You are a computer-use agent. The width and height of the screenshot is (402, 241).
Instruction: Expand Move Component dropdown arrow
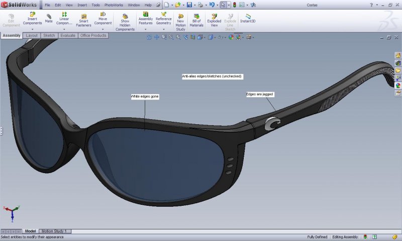103,29
